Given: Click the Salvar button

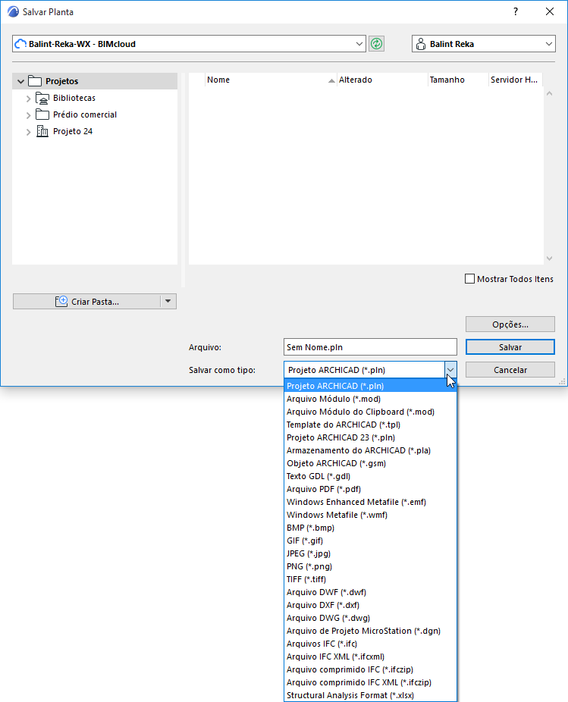Looking at the screenshot, I should tap(510, 347).
